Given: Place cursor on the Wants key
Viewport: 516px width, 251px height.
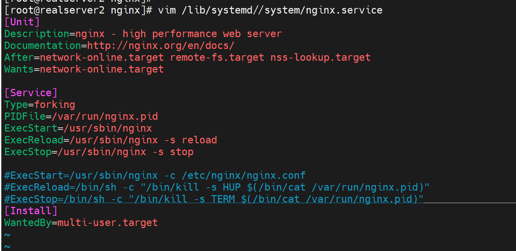Looking at the screenshot, I should click(19, 69).
